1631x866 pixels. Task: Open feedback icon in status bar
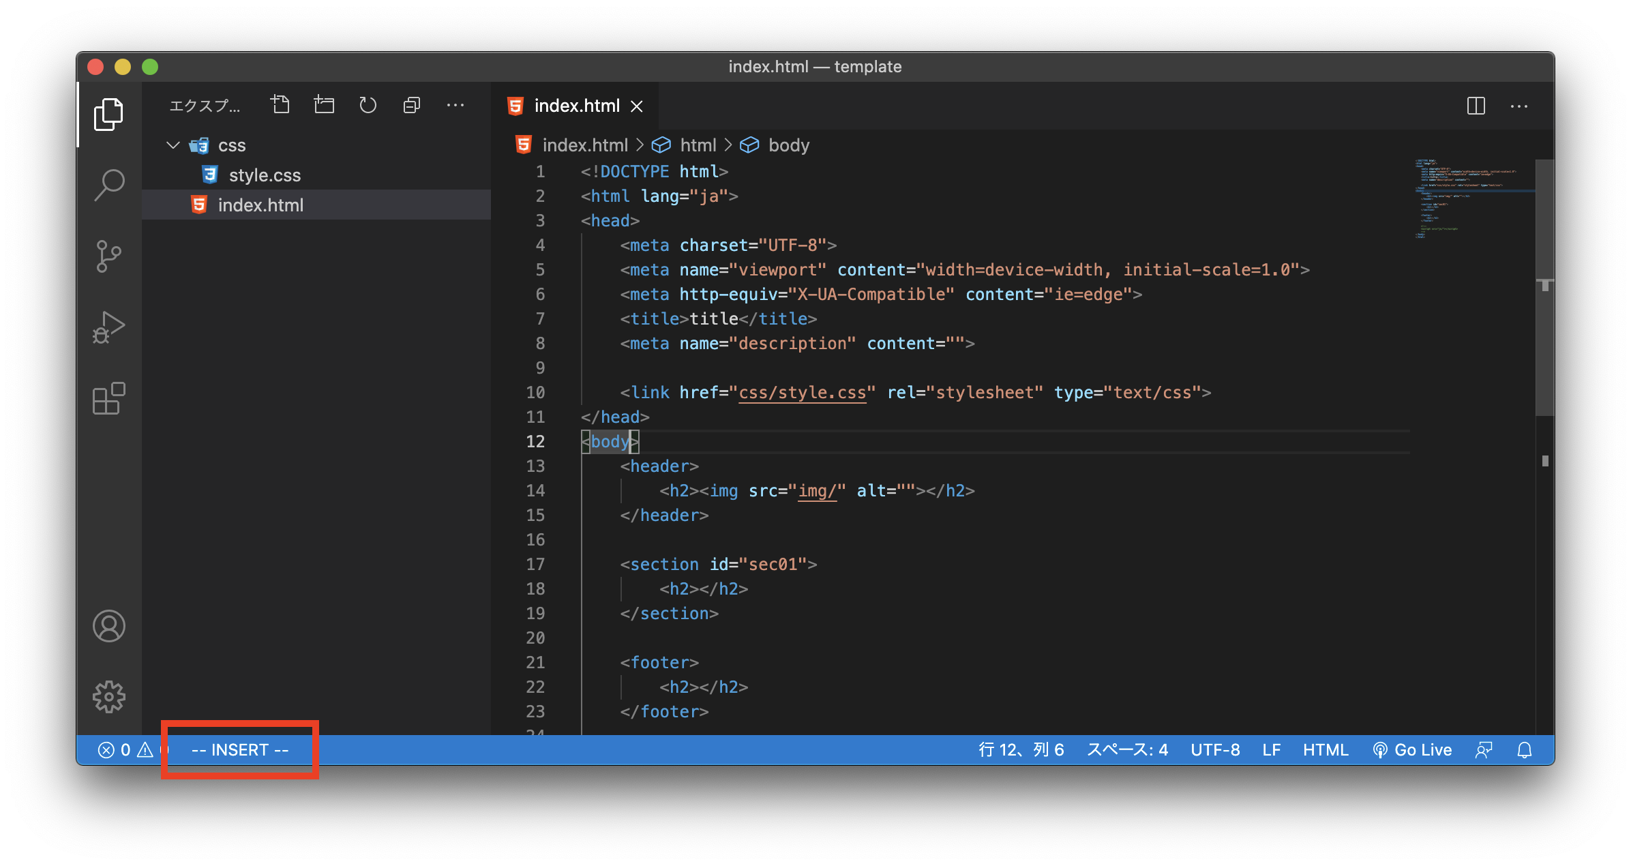[x=1484, y=750]
